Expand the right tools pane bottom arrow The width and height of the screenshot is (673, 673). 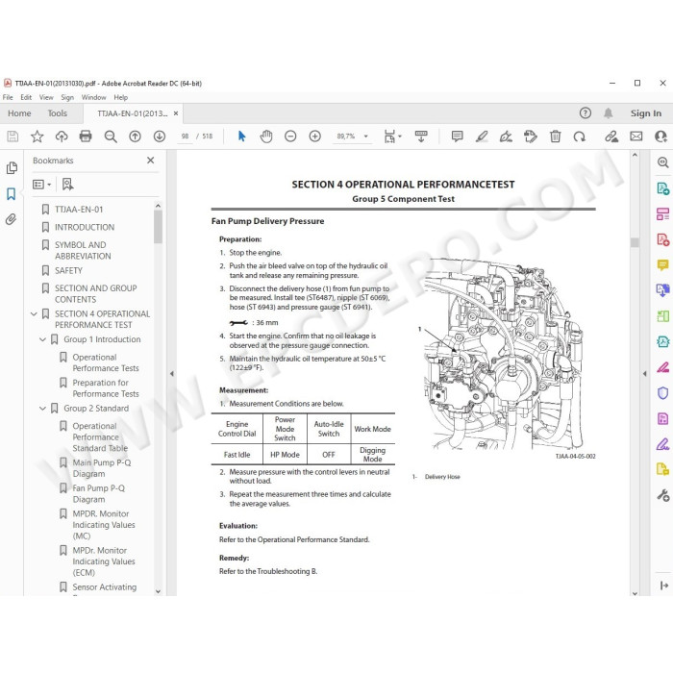(x=663, y=585)
